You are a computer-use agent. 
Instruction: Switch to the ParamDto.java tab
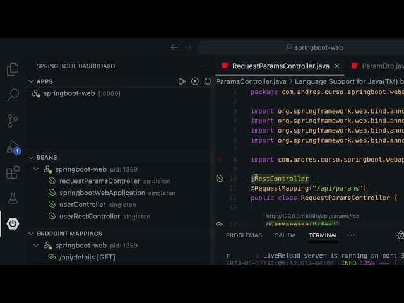pyautogui.click(x=377, y=66)
